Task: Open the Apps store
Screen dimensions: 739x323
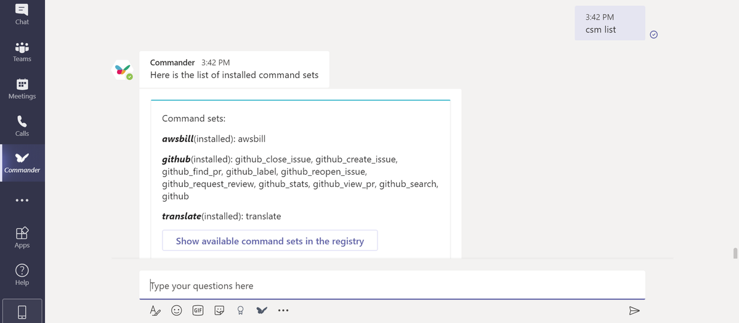Action: (22, 236)
